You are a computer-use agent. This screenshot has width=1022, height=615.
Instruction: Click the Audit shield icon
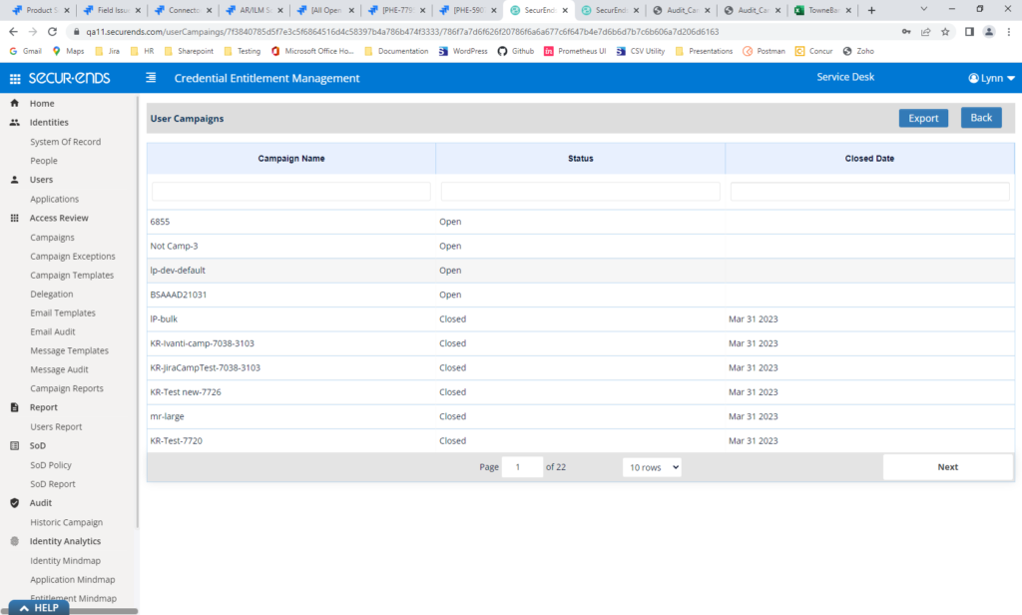tap(15, 503)
